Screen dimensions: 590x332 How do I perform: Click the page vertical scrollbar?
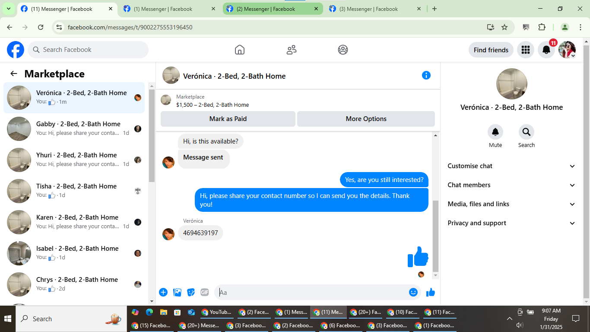(586, 171)
